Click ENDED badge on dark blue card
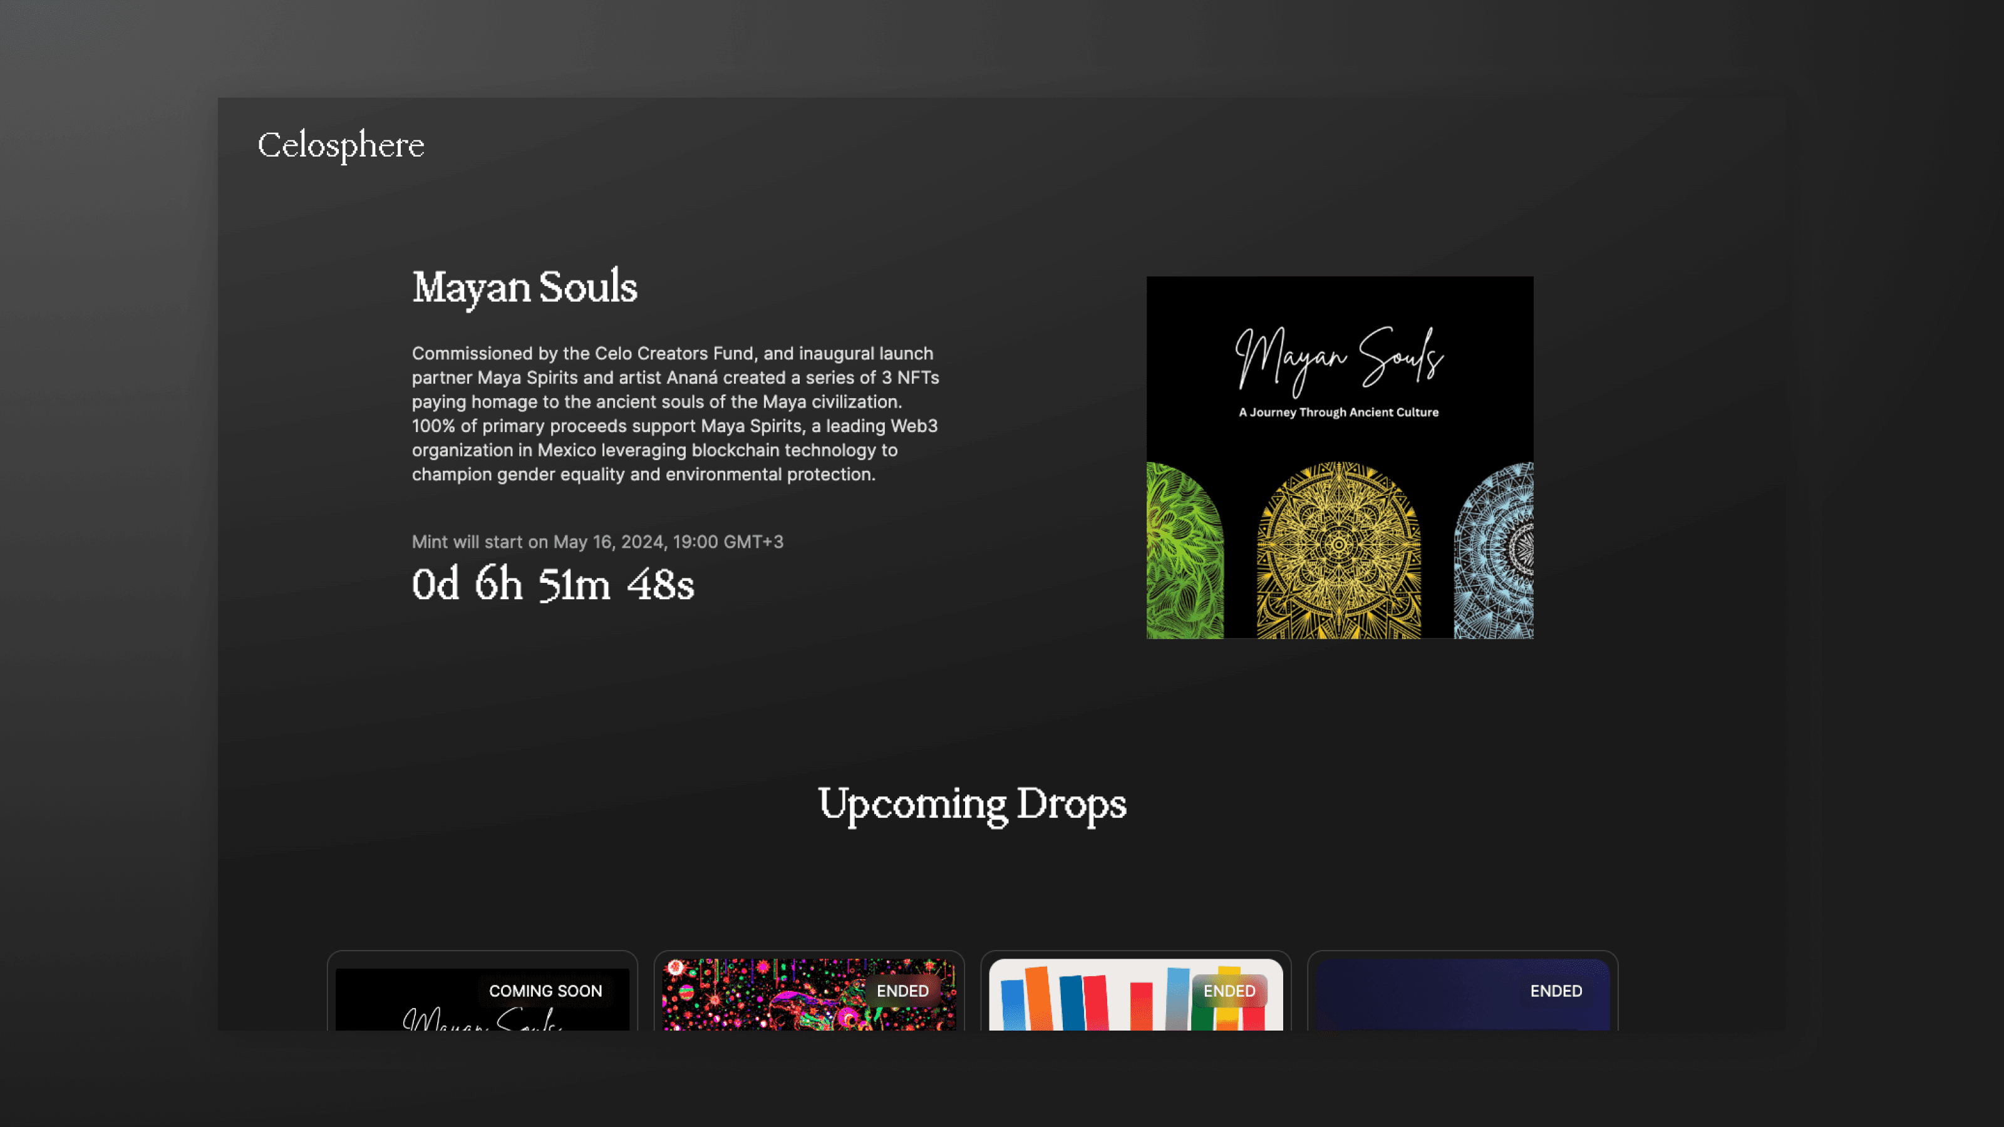Image resolution: width=2004 pixels, height=1127 pixels. (x=1556, y=991)
